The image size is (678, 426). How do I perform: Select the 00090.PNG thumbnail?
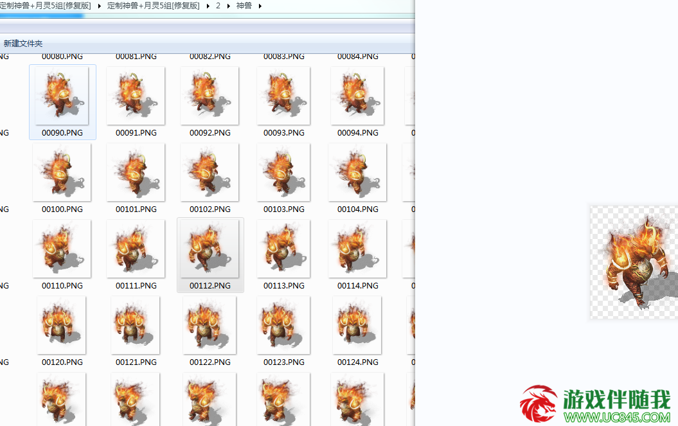[x=62, y=96]
